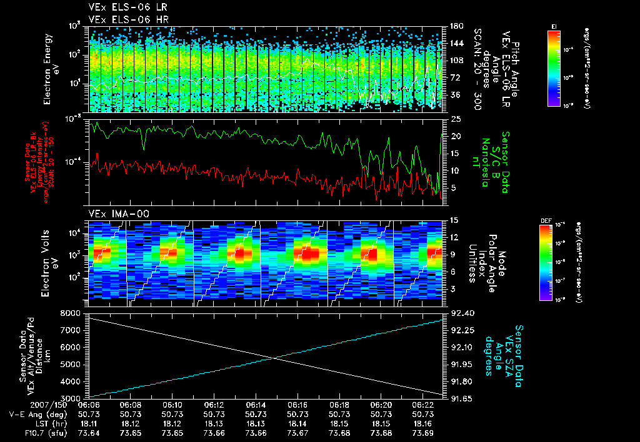The width and height of the screenshot is (640, 442).
Task: Click the 'V-E Ang (deg)' row label
Action: 38,415
